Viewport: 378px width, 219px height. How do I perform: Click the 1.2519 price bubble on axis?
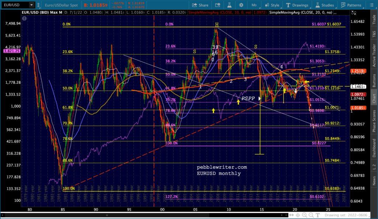[x=358, y=71]
